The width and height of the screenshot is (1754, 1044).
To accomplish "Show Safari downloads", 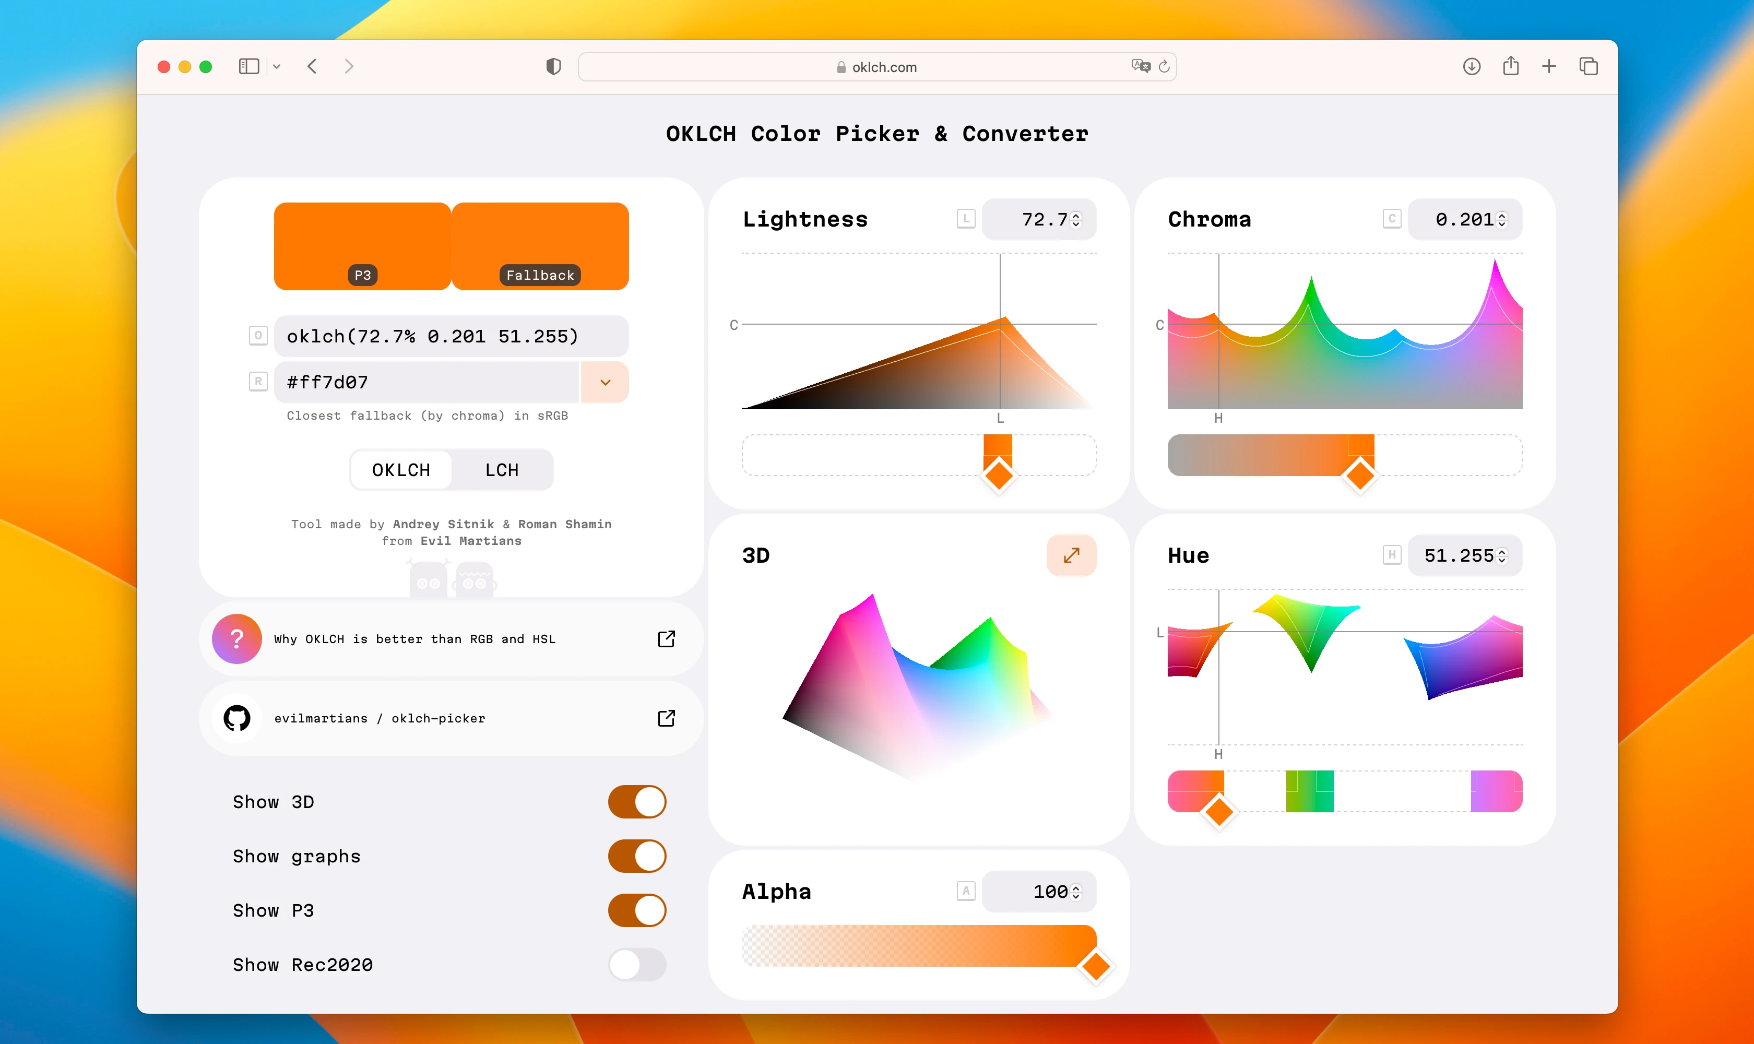I will [1472, 67].
